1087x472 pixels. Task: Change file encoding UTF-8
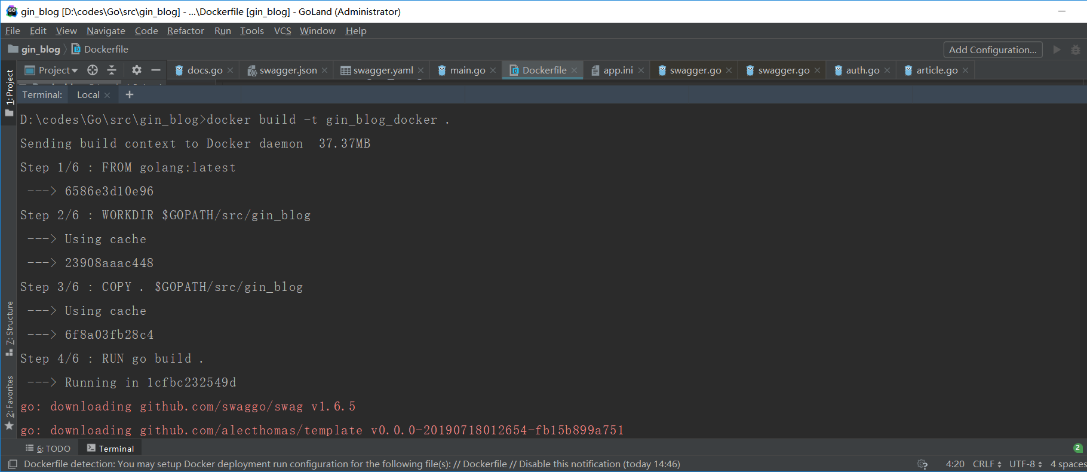pyautogui.click(x=1025, y=464)
